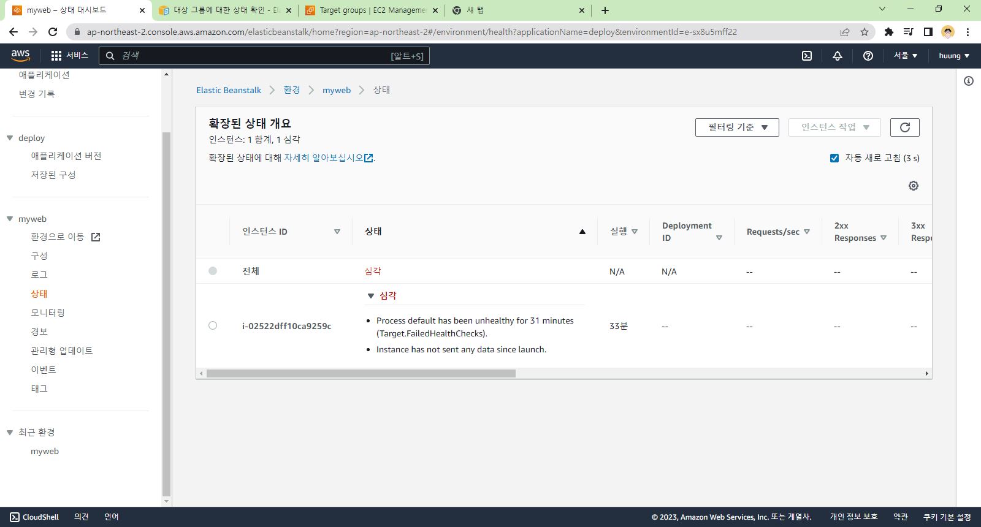Open 모니터링 in the myweb menu
Screen dimensions: 981x527
48,313
